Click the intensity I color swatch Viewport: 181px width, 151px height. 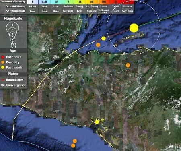[x=33, y=2]
